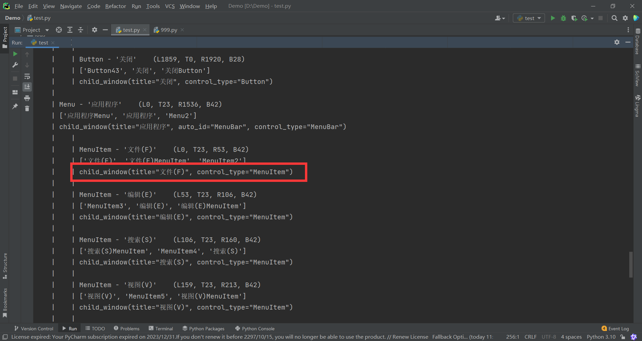Switch to the 999.py editor tab

point(169,30)
